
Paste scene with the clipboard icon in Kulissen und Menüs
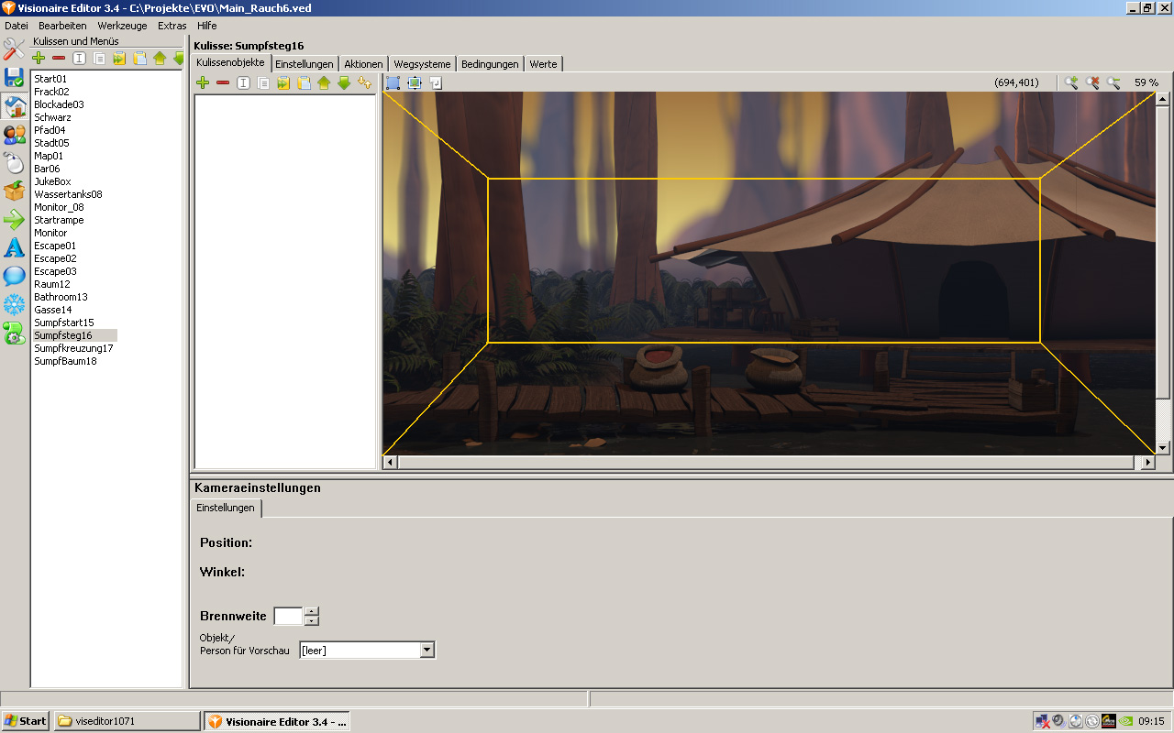(x=139, y=59)
